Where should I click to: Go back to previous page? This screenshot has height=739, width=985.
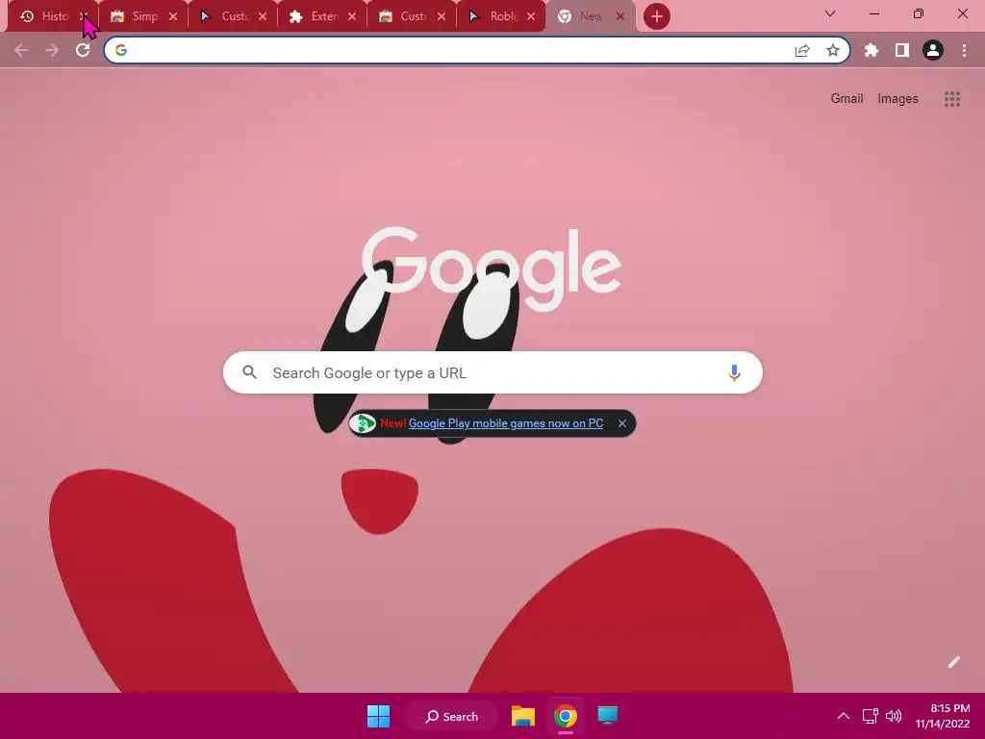(x=21, y=50)
